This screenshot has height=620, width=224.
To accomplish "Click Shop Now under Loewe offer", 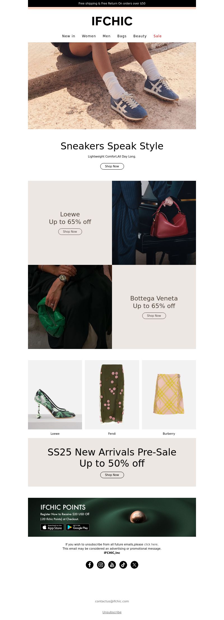I will click(x=70, y=232).
